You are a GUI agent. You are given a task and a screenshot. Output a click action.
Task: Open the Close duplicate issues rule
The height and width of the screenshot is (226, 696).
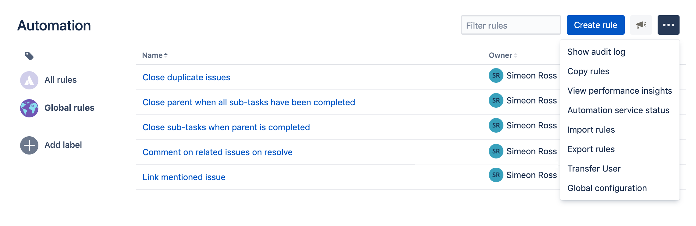click(186, 77)
